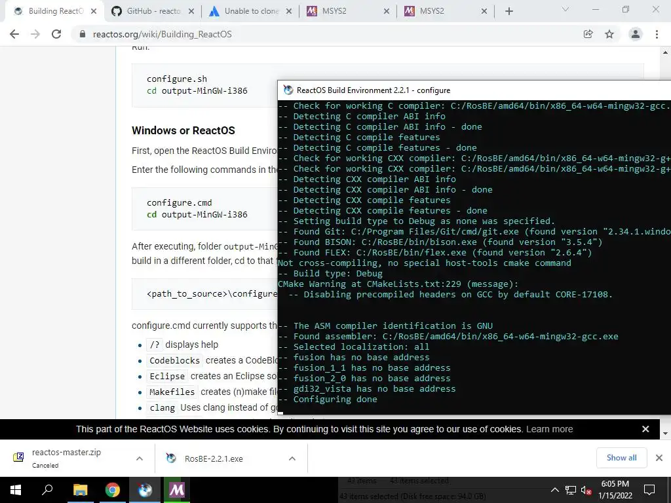The width and height of the screenshot is (671, 503).
Task: Click the site lock icon in the address bar
Action: pos(83,34)
